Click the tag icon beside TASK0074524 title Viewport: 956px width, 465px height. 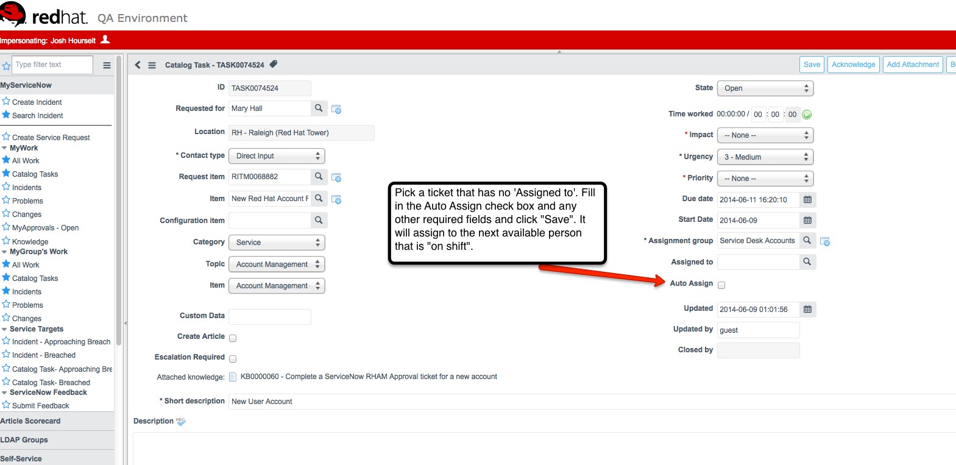pos(274,64)
